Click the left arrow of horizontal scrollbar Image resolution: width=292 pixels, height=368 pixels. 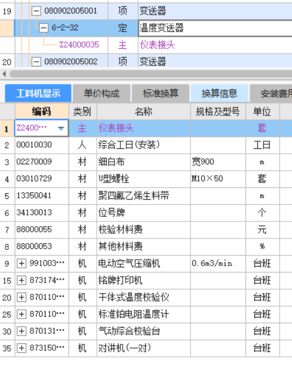(x=5, y=74)
